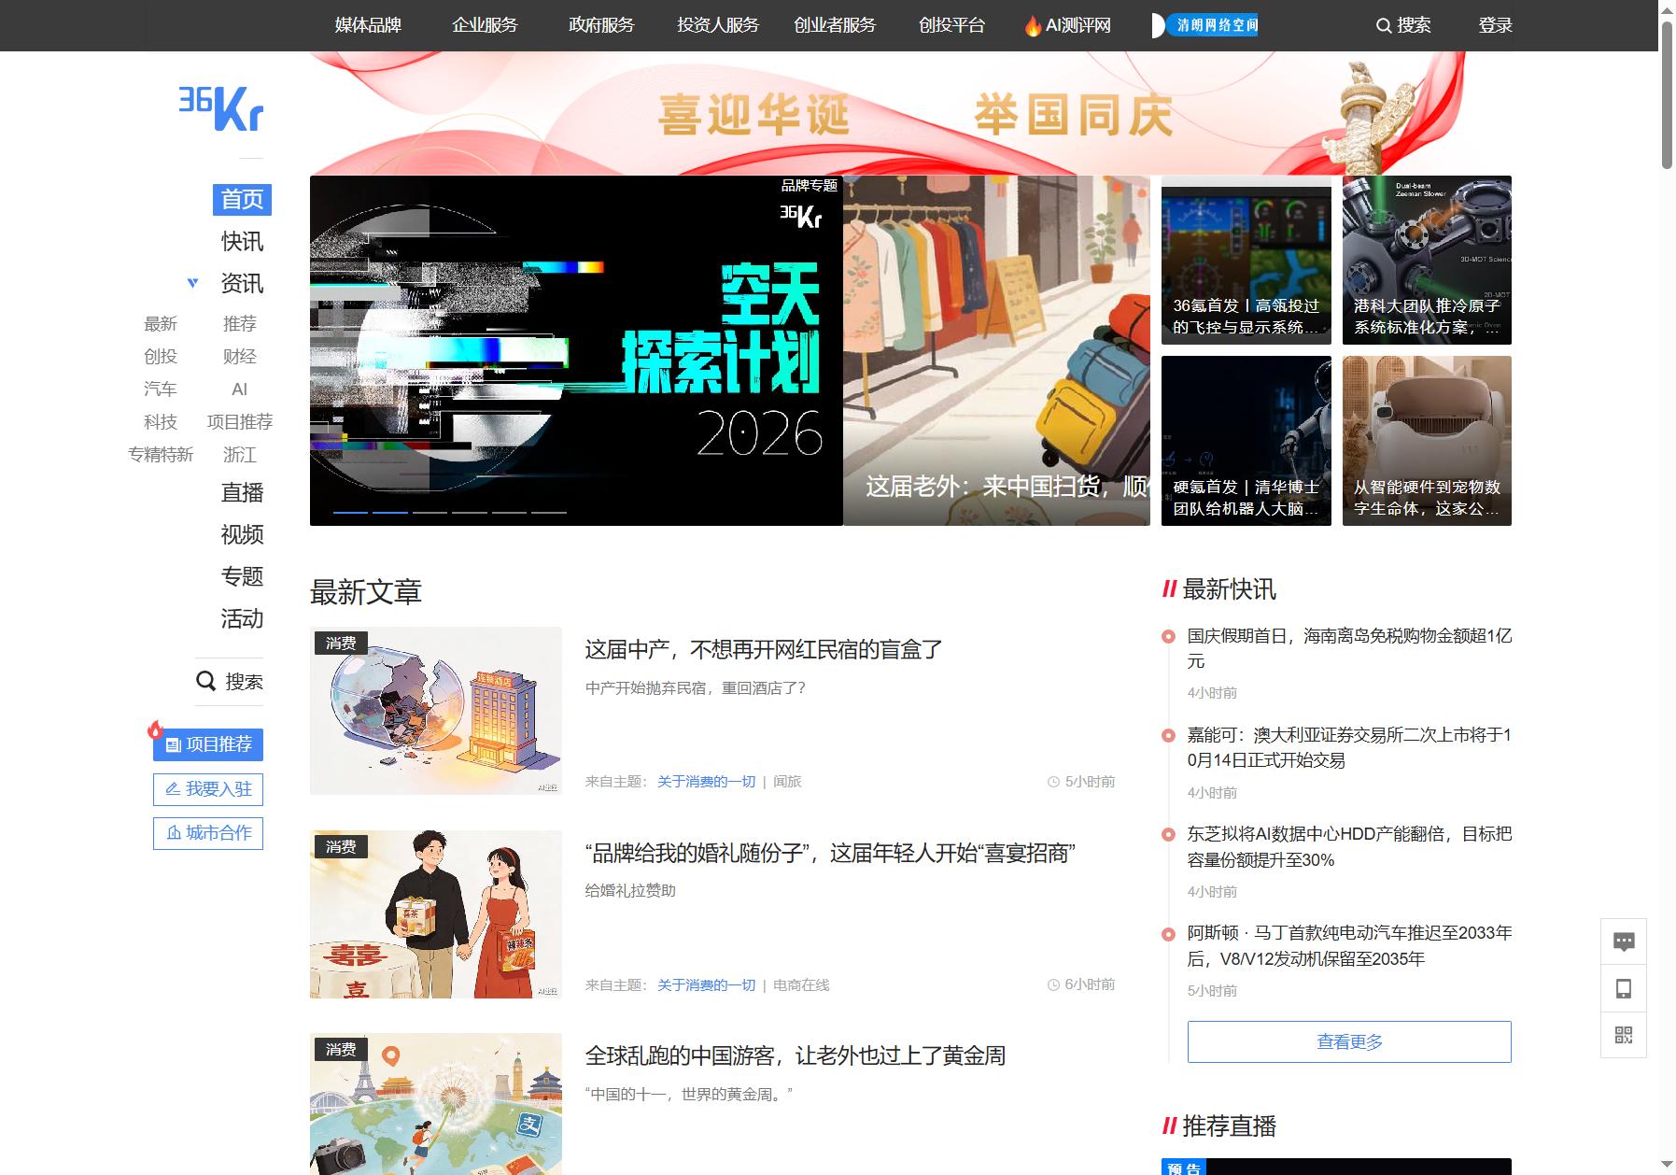Click the magnifier icon beside 搜索 in the top bar
The height and width of the screenshot is (1175, 1676).
tap(1384, 26)
